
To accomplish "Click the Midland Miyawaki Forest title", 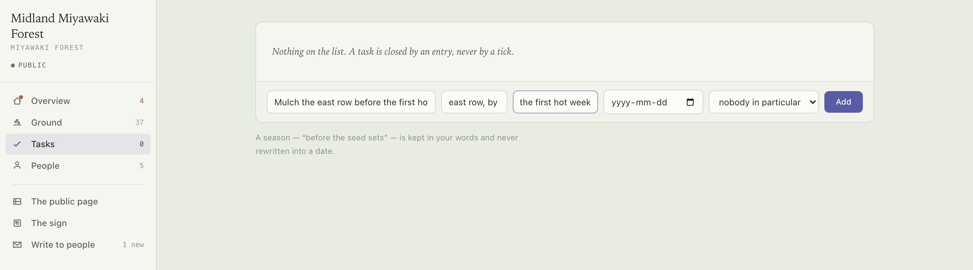I will 60,26.
